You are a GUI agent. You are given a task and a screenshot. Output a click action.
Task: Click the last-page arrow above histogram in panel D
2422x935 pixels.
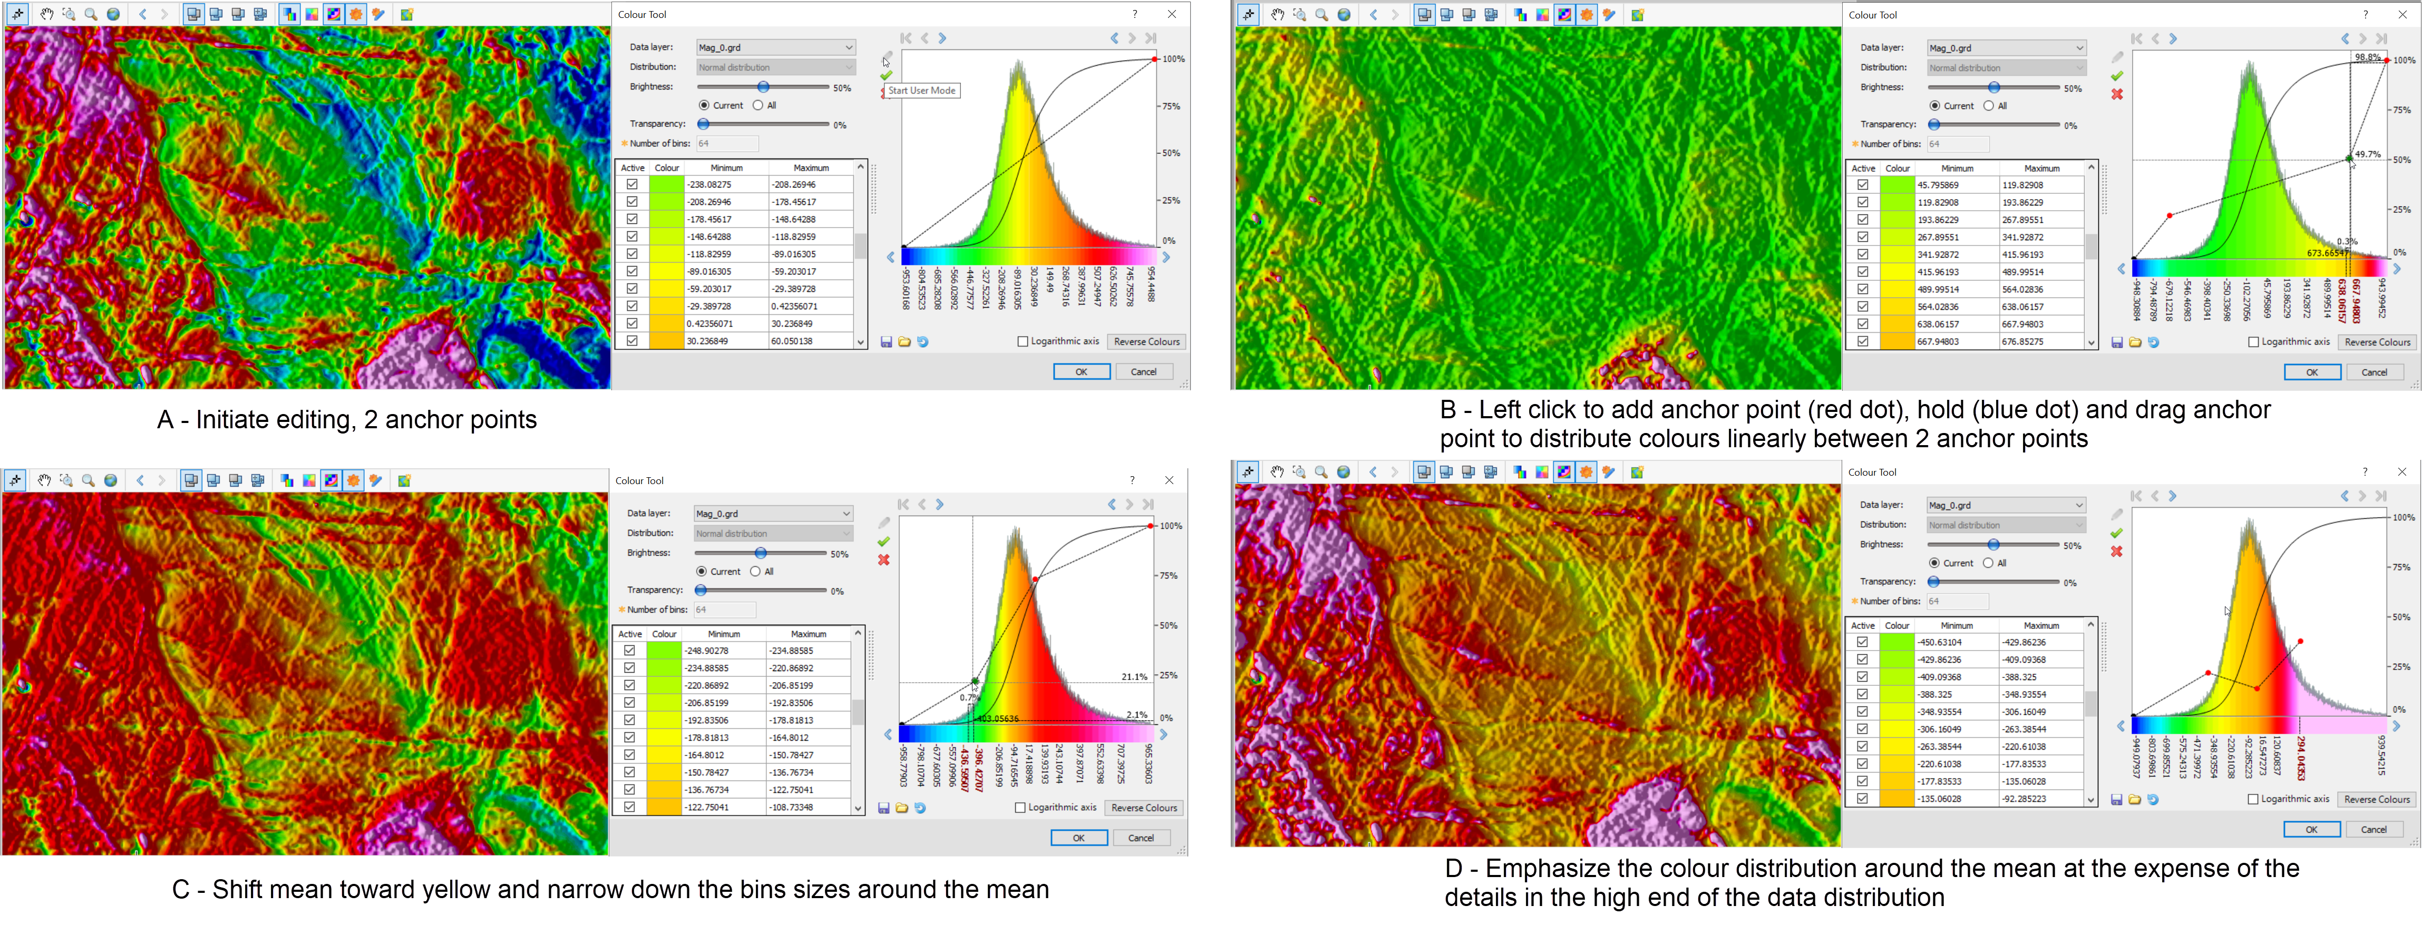(x=2381, y=496)
